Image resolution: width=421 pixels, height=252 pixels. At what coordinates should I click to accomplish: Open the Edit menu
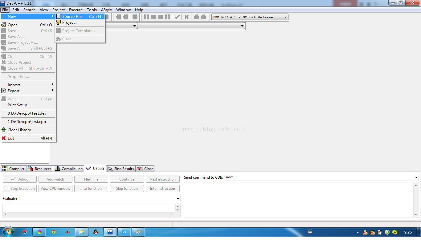[16, 10]
